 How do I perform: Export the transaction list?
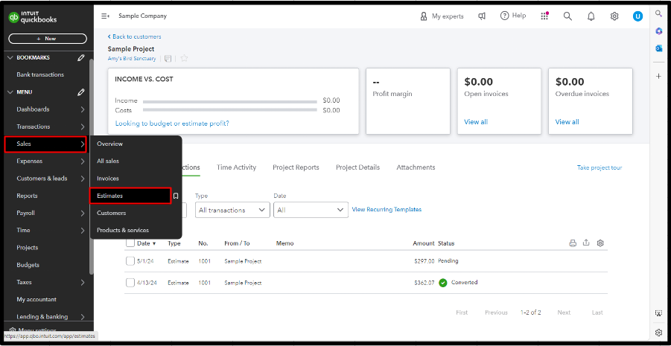pyautogui.click(x=586, y=243)
